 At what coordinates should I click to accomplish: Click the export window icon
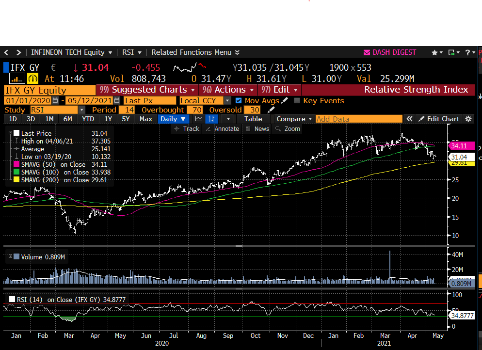(x=454, y=52)
